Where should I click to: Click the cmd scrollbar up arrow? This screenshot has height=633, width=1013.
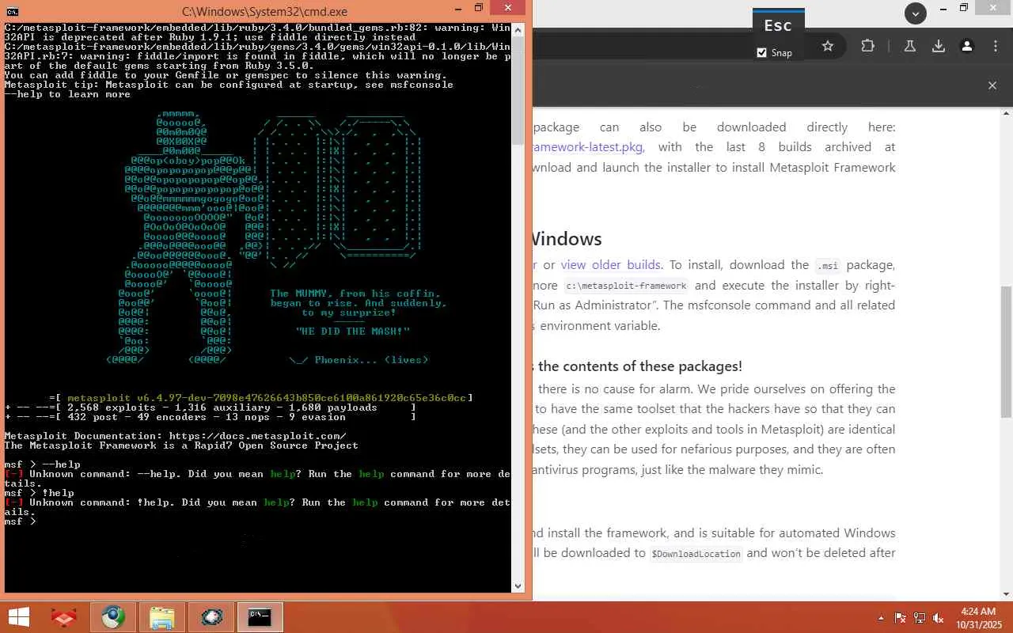[x=518, y=29]
